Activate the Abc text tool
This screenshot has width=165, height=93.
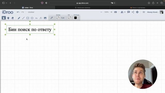click(x=36, y=18)
